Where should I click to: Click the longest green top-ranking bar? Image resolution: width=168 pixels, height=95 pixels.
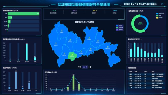point(23,14)
